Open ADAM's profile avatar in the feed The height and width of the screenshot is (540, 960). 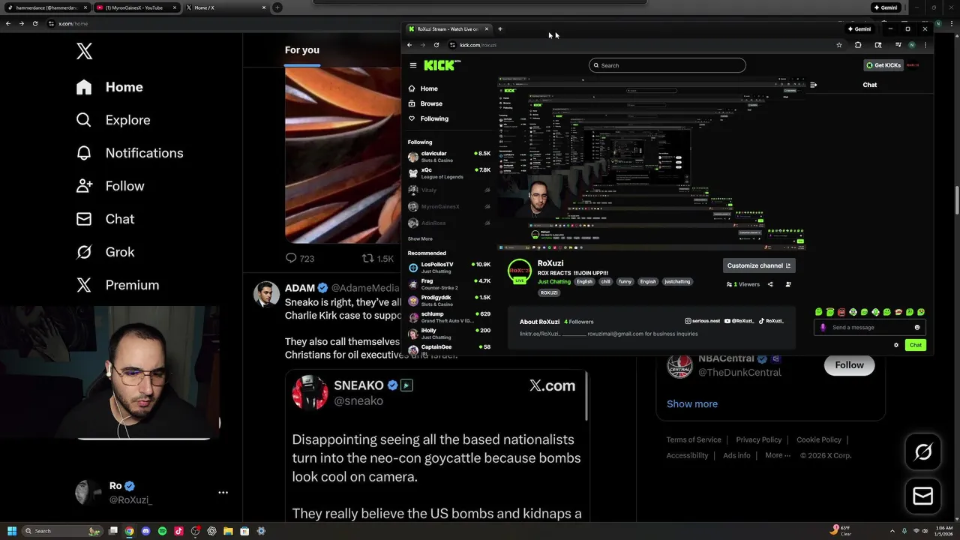266,295
